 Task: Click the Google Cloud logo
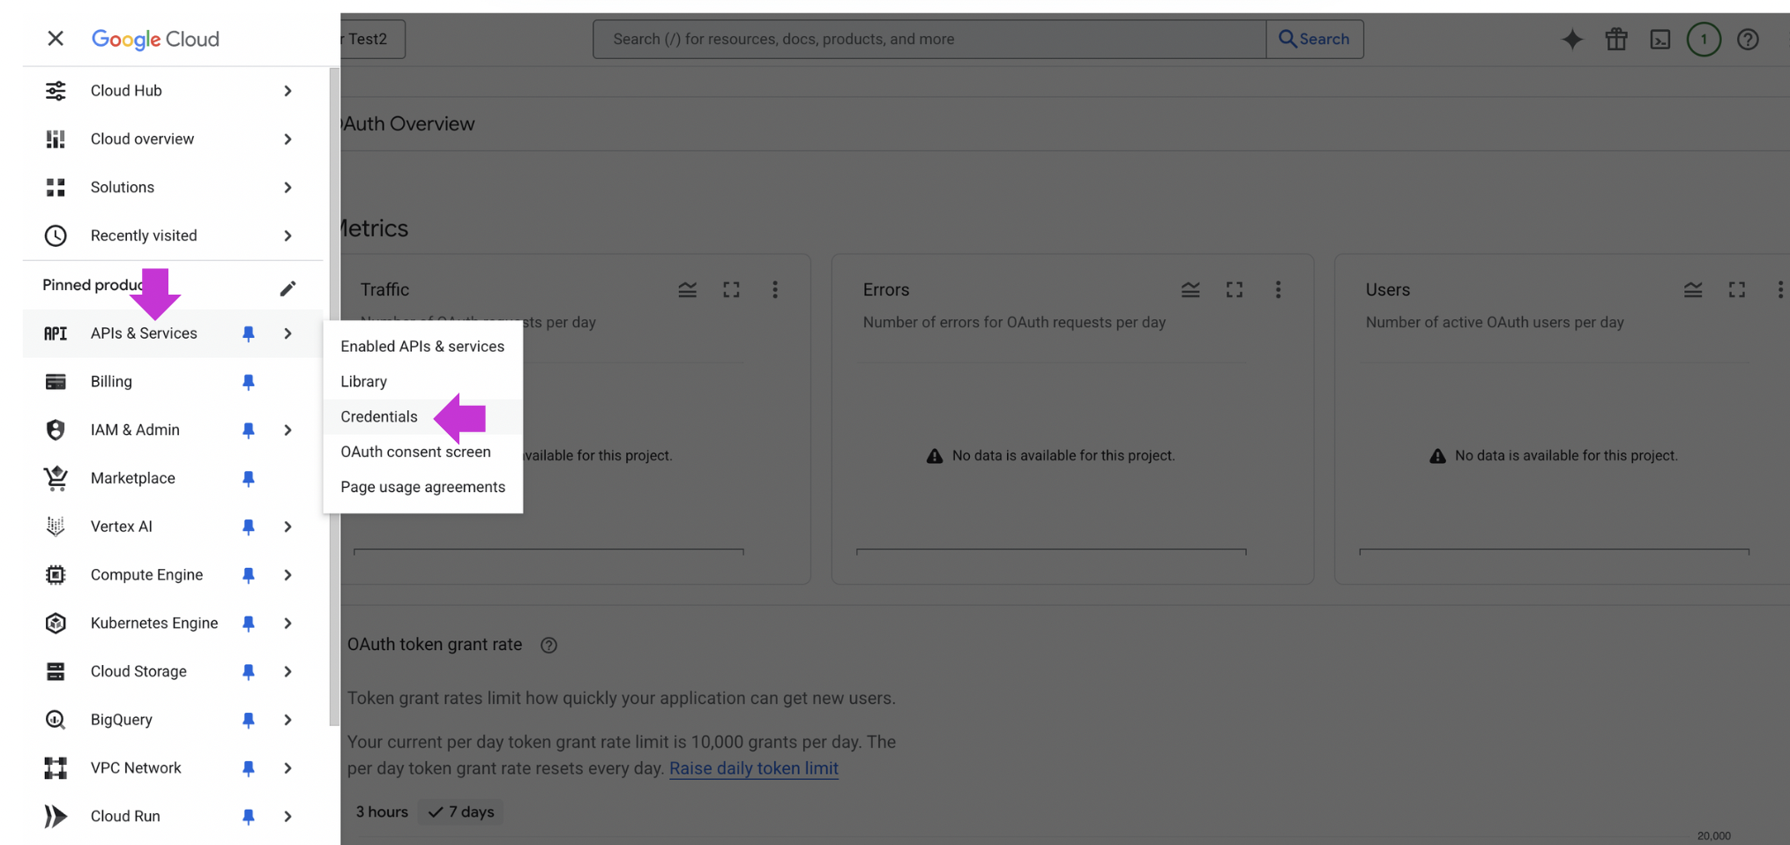(x=155, y=39)
